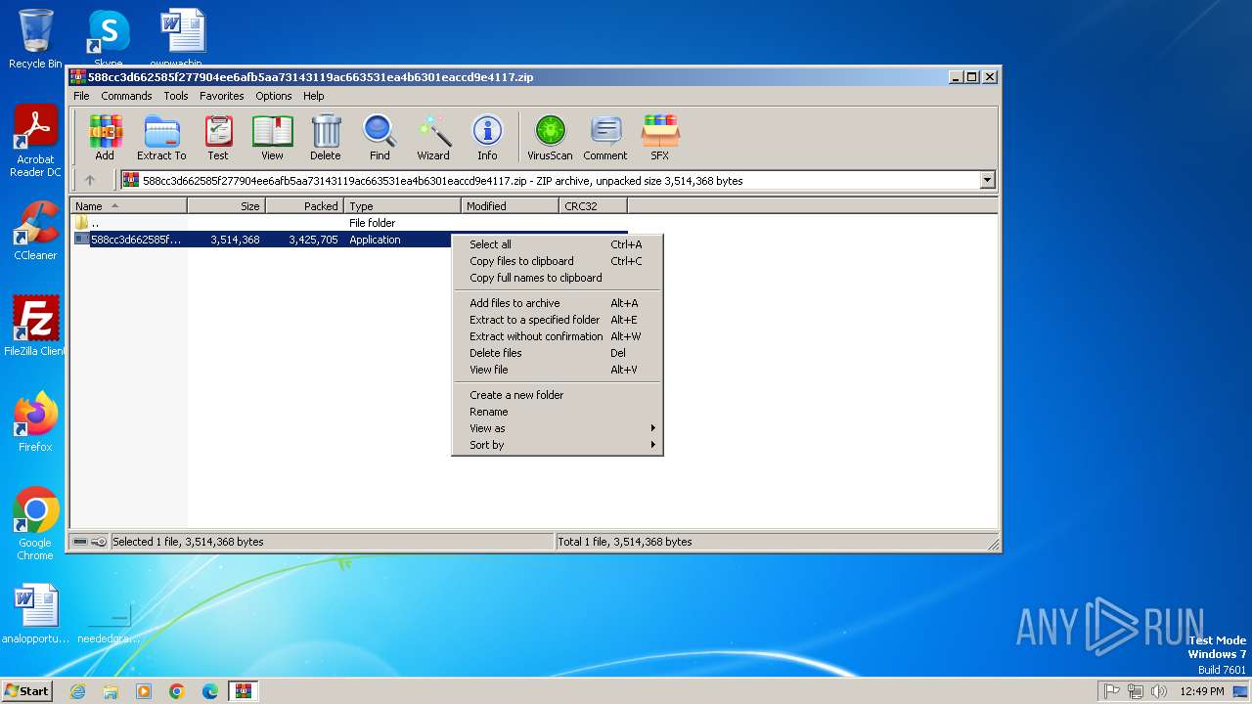1252x704 pixels.
Task: Choose Extract without confirmation
Action: click(558, 336)
